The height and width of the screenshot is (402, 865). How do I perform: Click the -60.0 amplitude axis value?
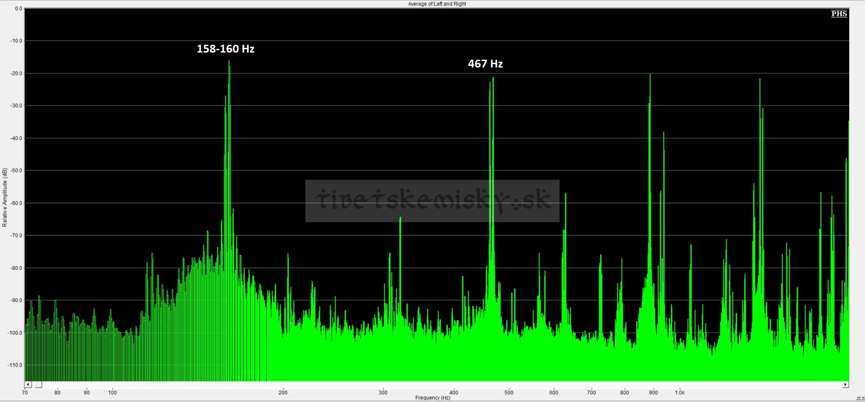coord(16,203)
